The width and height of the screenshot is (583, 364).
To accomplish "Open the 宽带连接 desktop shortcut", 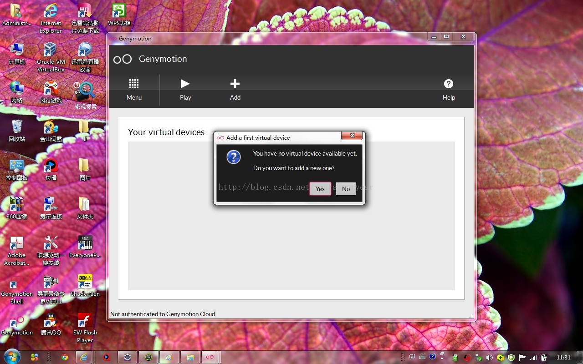I will click(x=51, y=208).
